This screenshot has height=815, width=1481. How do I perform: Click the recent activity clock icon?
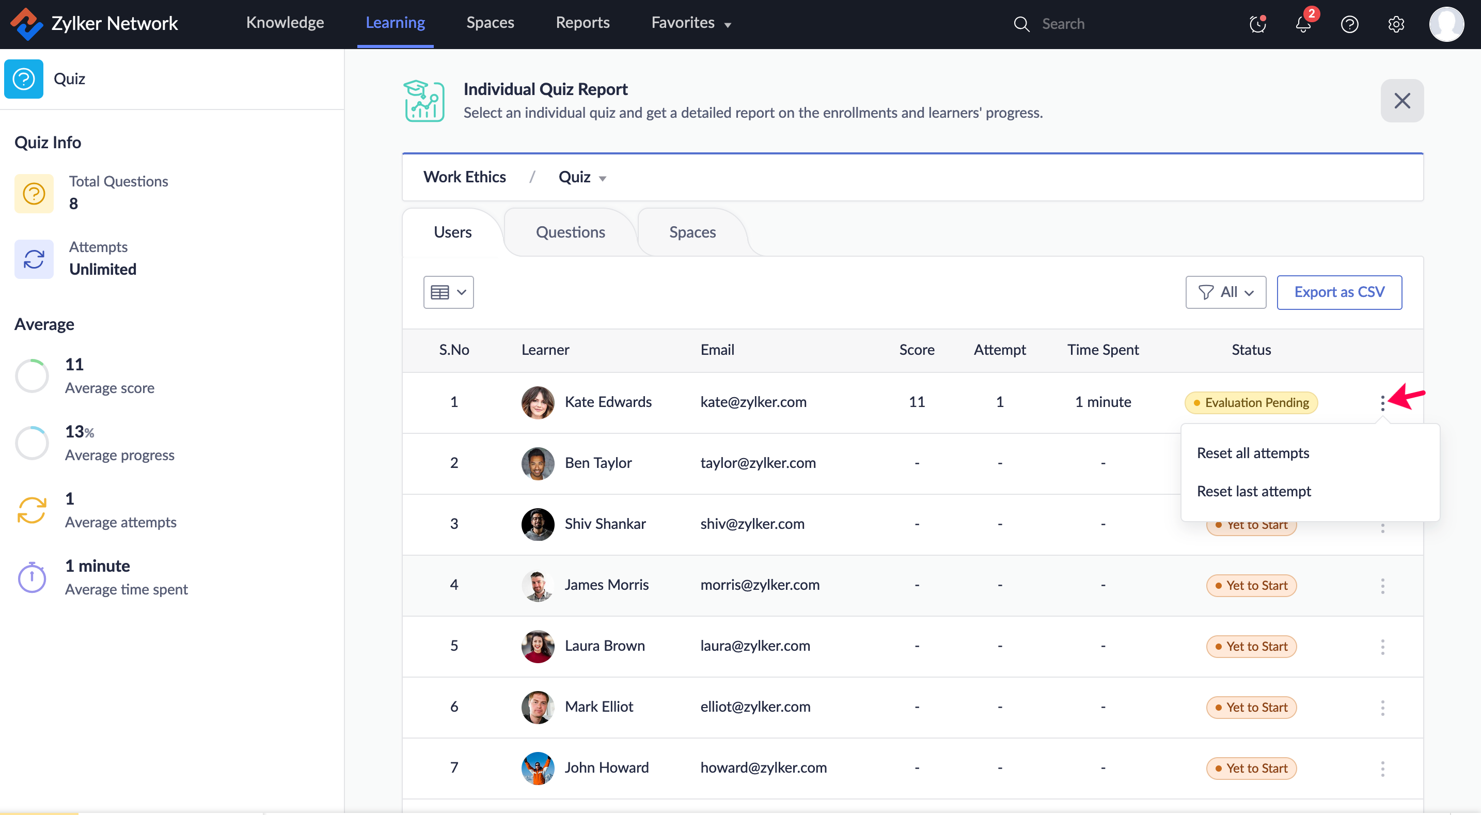1257,24
